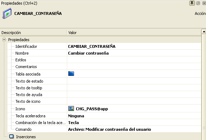Click the empty Texto de icono value
The height and width of the screenshot is (140, 206).
134,101
